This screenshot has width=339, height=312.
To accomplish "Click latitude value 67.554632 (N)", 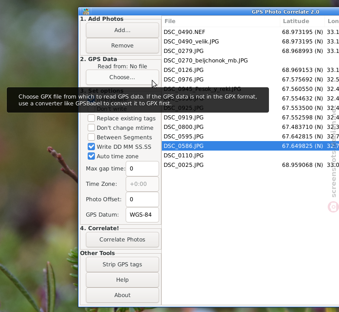I will [302, 99].
